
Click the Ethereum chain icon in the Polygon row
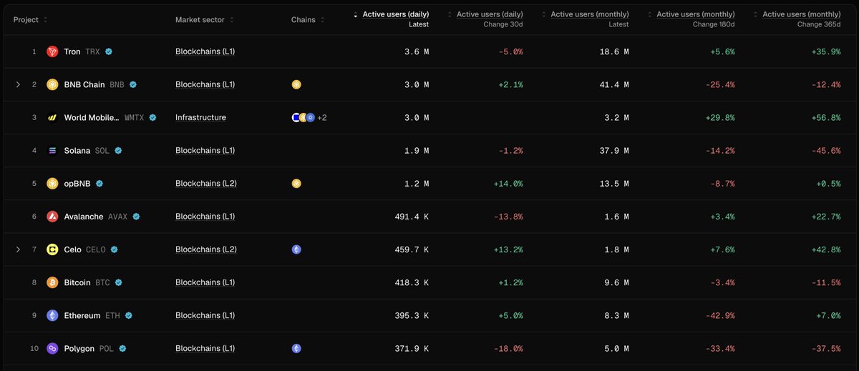[x=296, y=348]
